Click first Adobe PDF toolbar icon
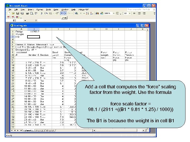This screenshot has width=190, height=142. click(x=9, y=17)
